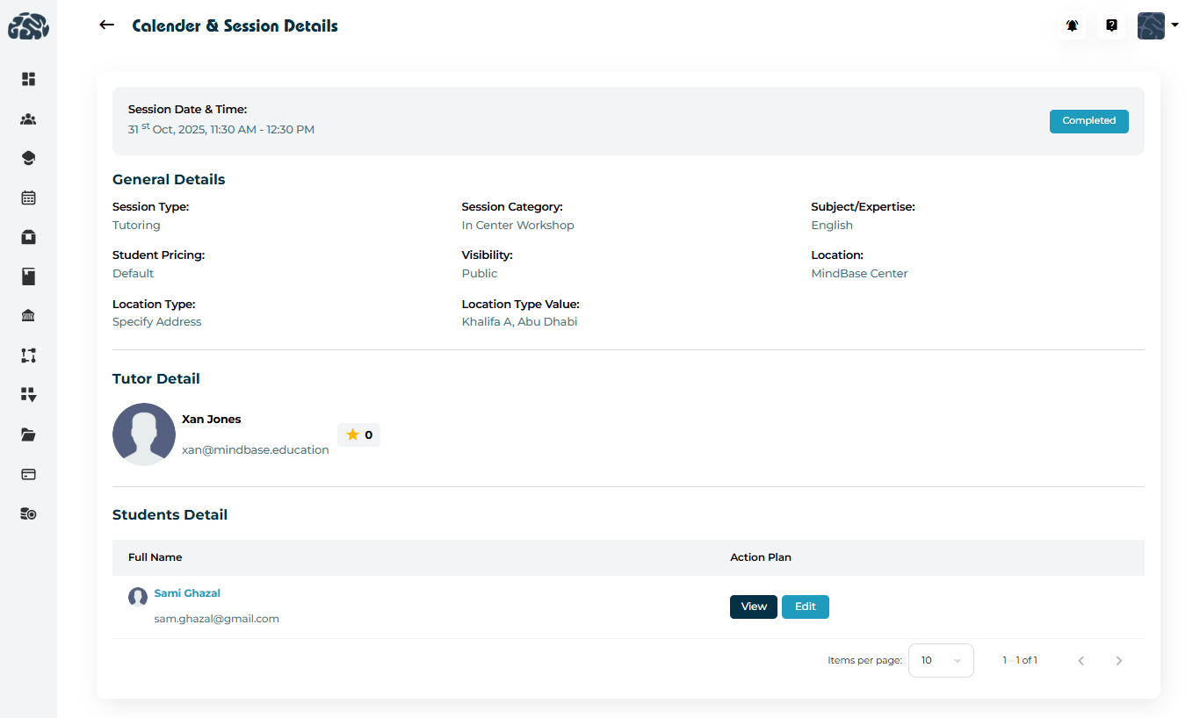Image resolution: width=1200 pixels, height=718 pixels.
Task: Open the folder icon in sidebar
Action: click(28, 434)
